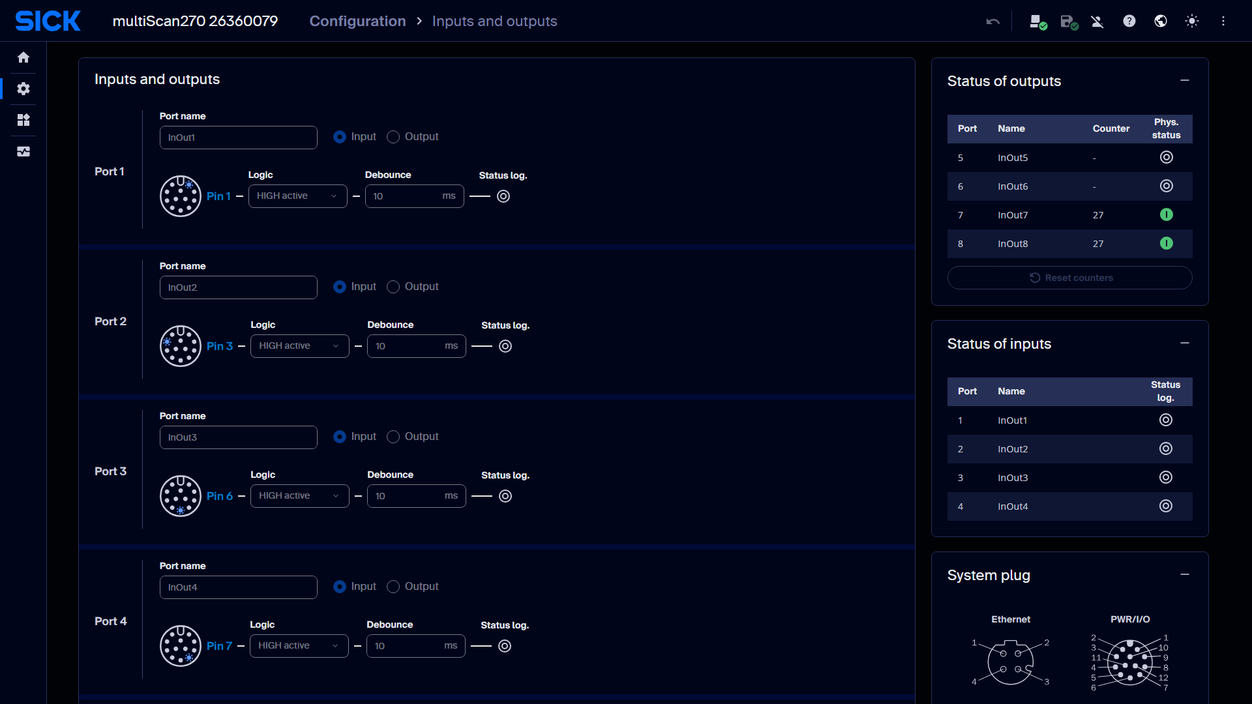Open the language globe icon

1161,21
